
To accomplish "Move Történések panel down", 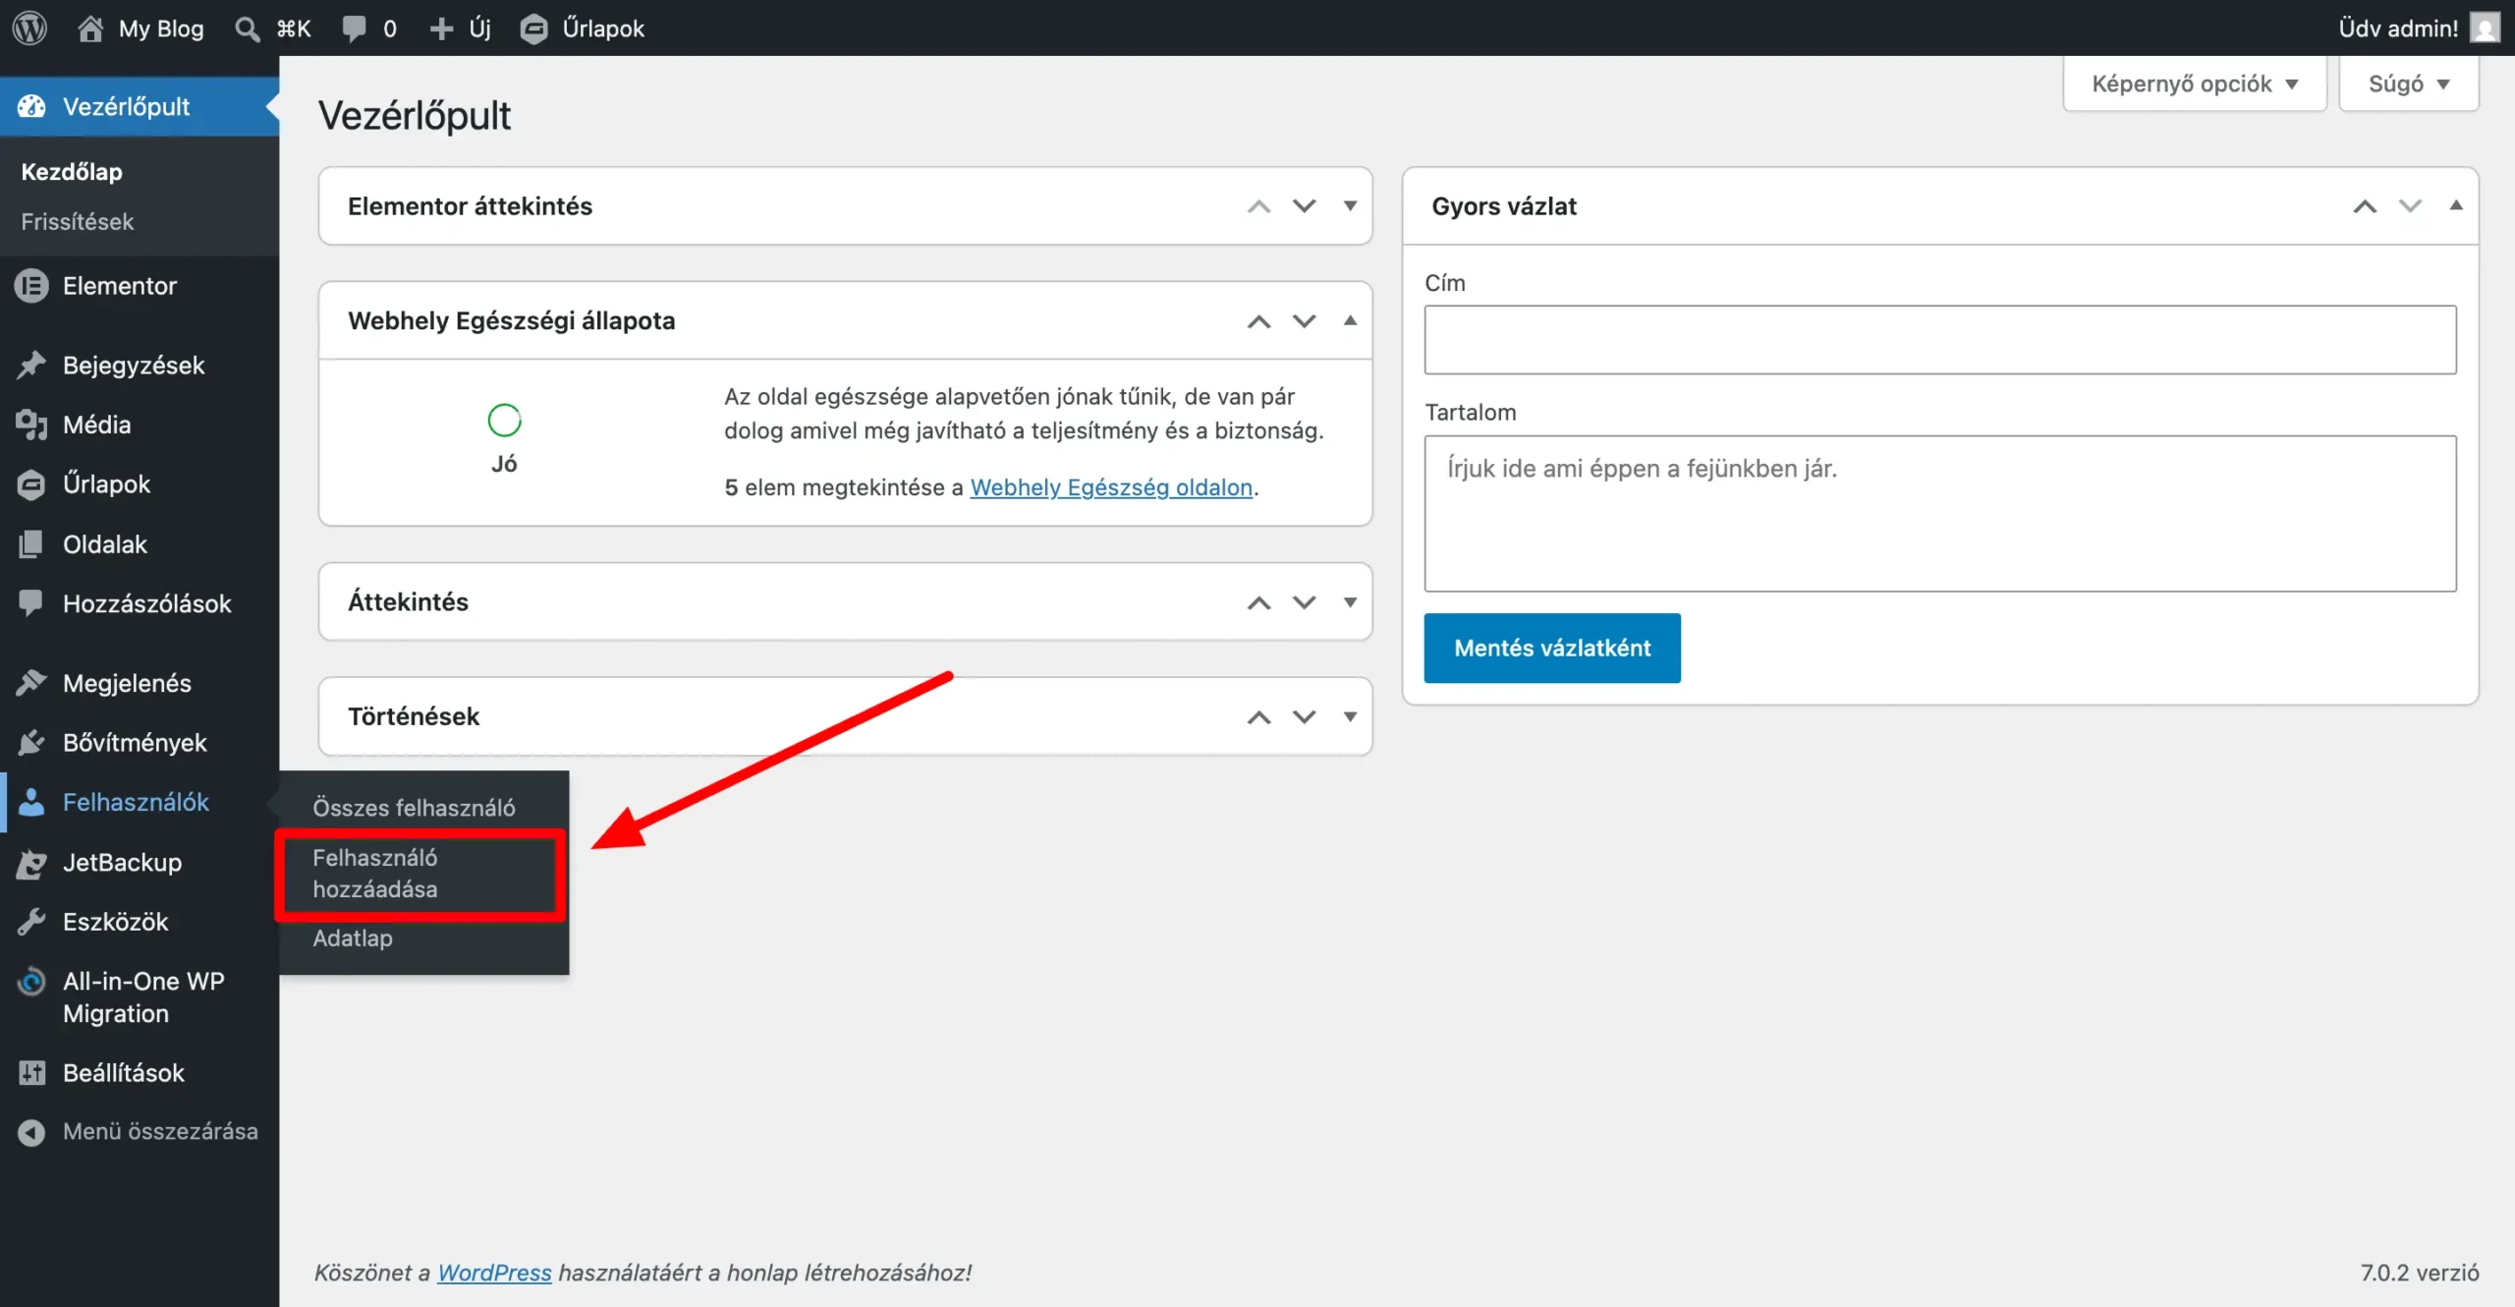I will [1305, 717].
